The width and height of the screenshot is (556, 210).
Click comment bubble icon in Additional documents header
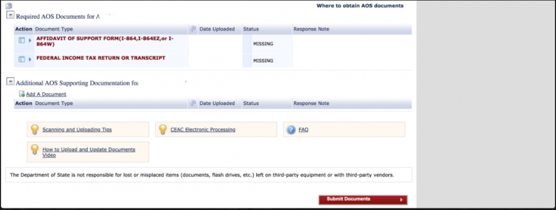[x=193, y=103]
